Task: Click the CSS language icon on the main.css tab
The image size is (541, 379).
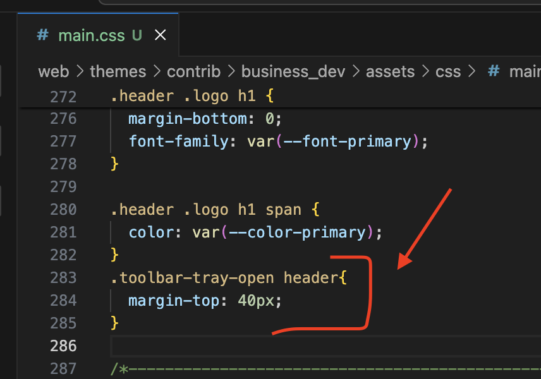Action: point(42,35)
